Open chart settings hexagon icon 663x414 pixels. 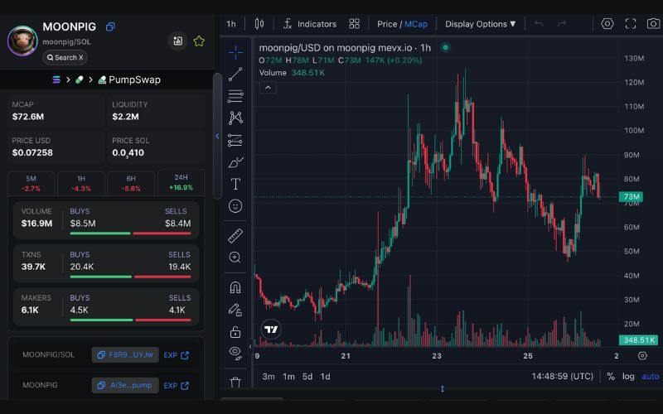tap(607, 24)
